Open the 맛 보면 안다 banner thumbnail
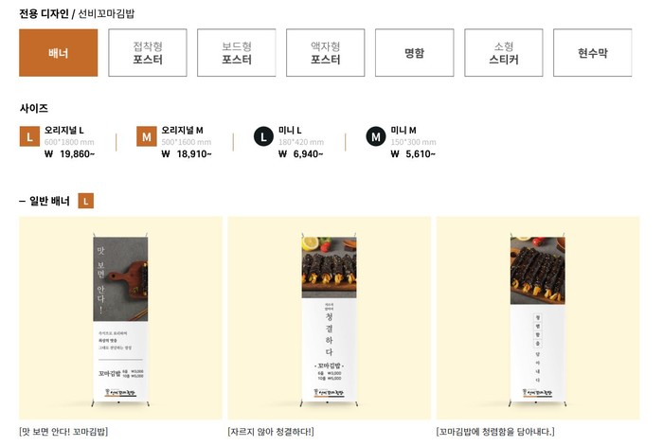Image resolution: width=663 pixels, height=446 pixels. pyautogui.click(x=120, y=318)
